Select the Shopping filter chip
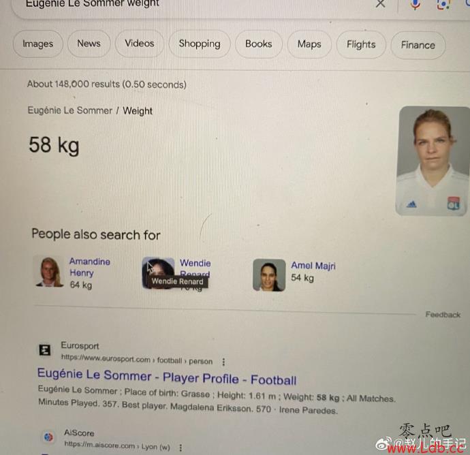This screenshot has height=455, width=470. click(200, 44)
